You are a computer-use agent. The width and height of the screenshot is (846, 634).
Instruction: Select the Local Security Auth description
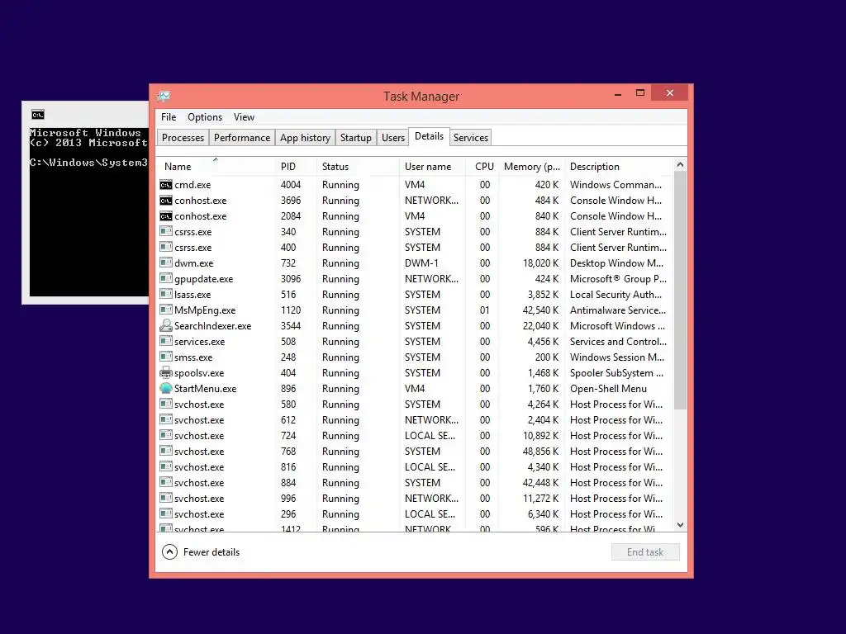[615, 295]
